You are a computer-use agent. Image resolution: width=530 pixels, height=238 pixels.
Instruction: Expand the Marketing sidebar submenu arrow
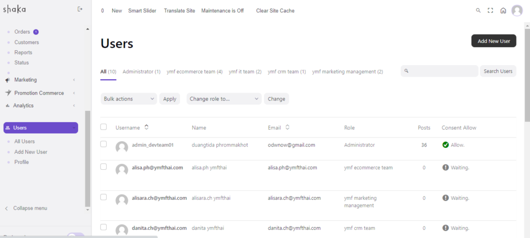(x=74, y=80)
